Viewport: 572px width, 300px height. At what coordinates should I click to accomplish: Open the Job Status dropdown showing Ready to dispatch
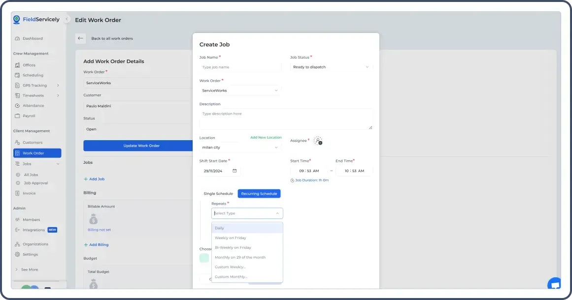point(330,67)
